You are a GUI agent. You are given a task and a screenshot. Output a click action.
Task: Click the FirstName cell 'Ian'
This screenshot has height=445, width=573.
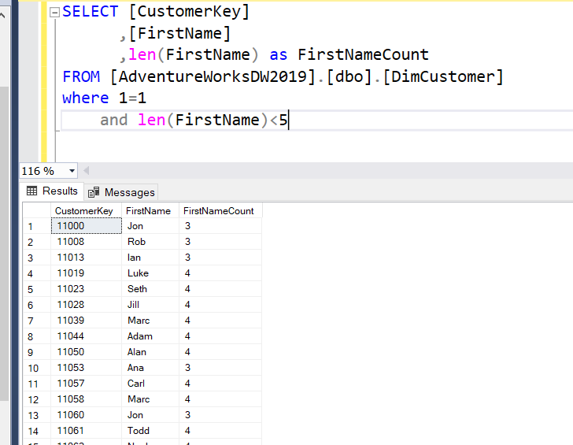(150, 257)
